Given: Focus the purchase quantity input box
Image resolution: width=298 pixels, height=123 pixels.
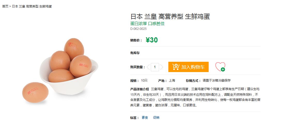Looking at the screenshot, I should tap(155, 67).
